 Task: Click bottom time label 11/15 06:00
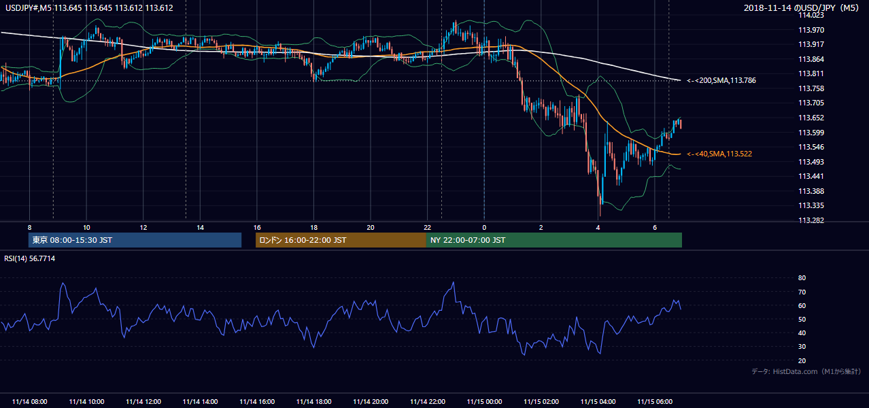[x=655, y=402]
